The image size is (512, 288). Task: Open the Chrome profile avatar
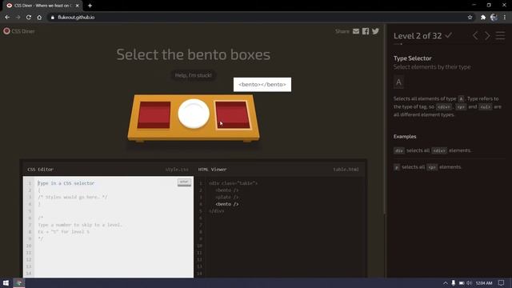(494, 18)
